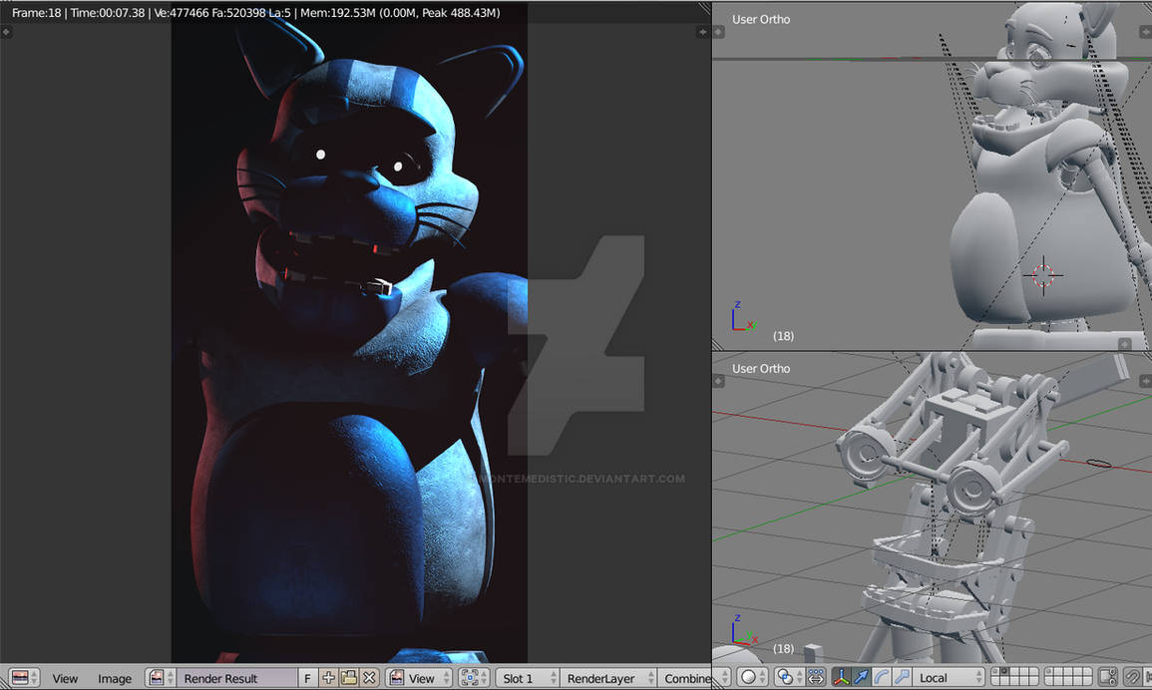
Task: Expand bottom 3D view properties plus
Action: point(1145,381)
